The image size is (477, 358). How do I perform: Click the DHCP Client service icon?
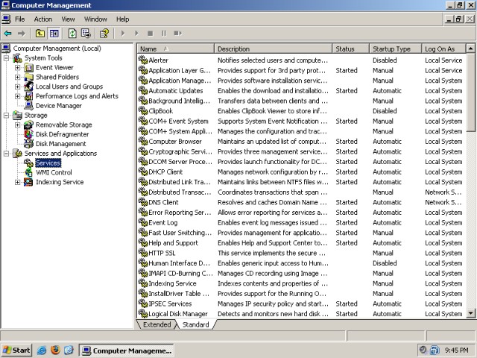pos(143,172)
